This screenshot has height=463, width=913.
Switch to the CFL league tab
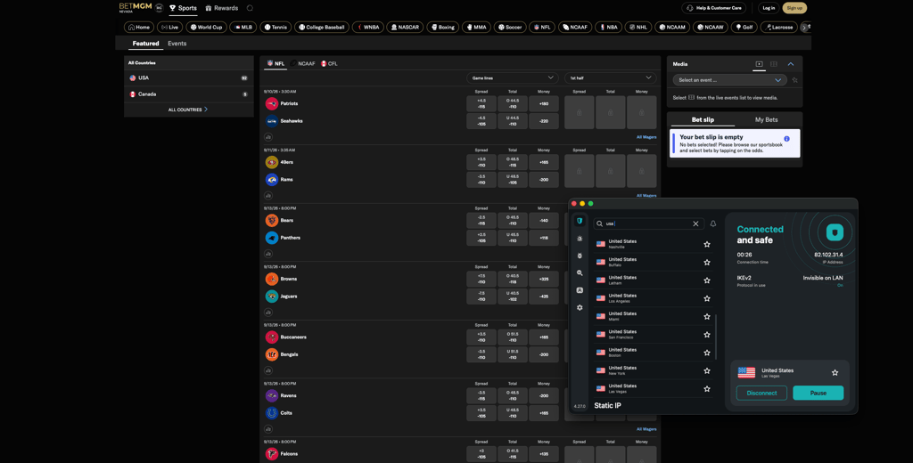pos(329,63)
